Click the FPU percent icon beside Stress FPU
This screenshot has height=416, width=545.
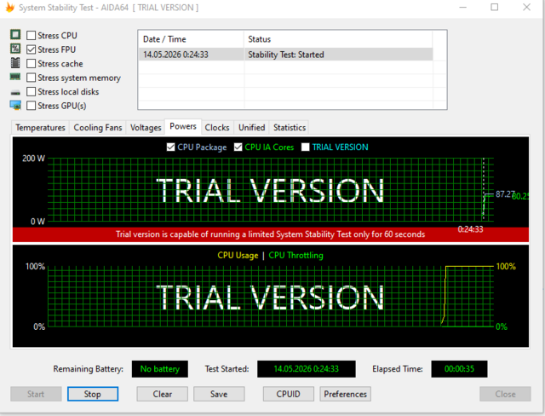pyautogui.click(x=15, y=49)
